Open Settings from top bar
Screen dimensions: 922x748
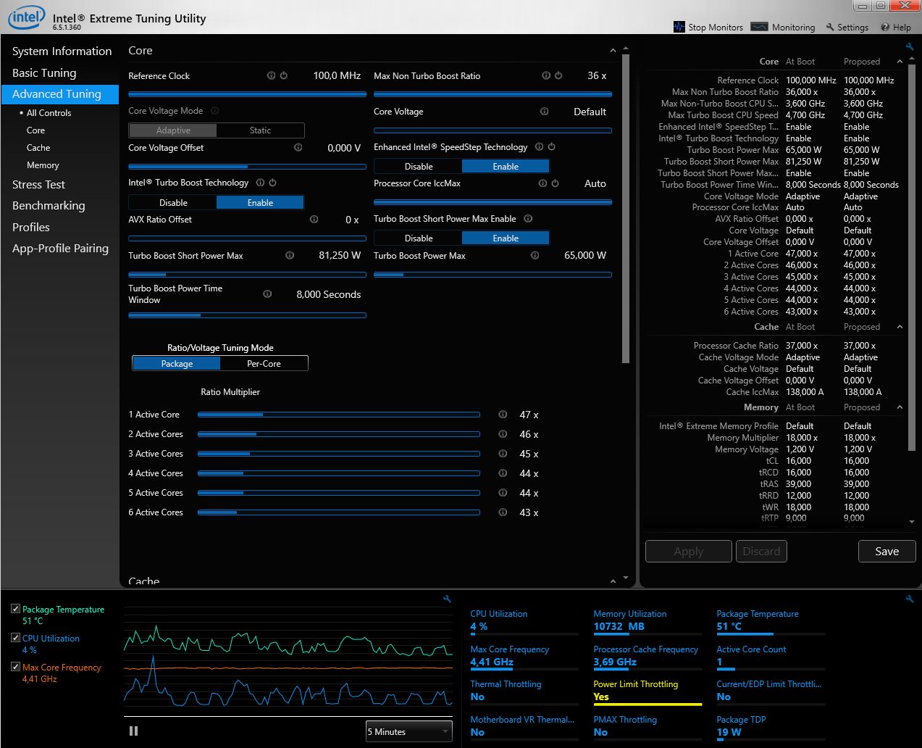pos(847,27)
